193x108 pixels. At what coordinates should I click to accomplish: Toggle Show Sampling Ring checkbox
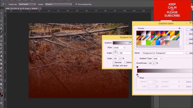point(76,4)
